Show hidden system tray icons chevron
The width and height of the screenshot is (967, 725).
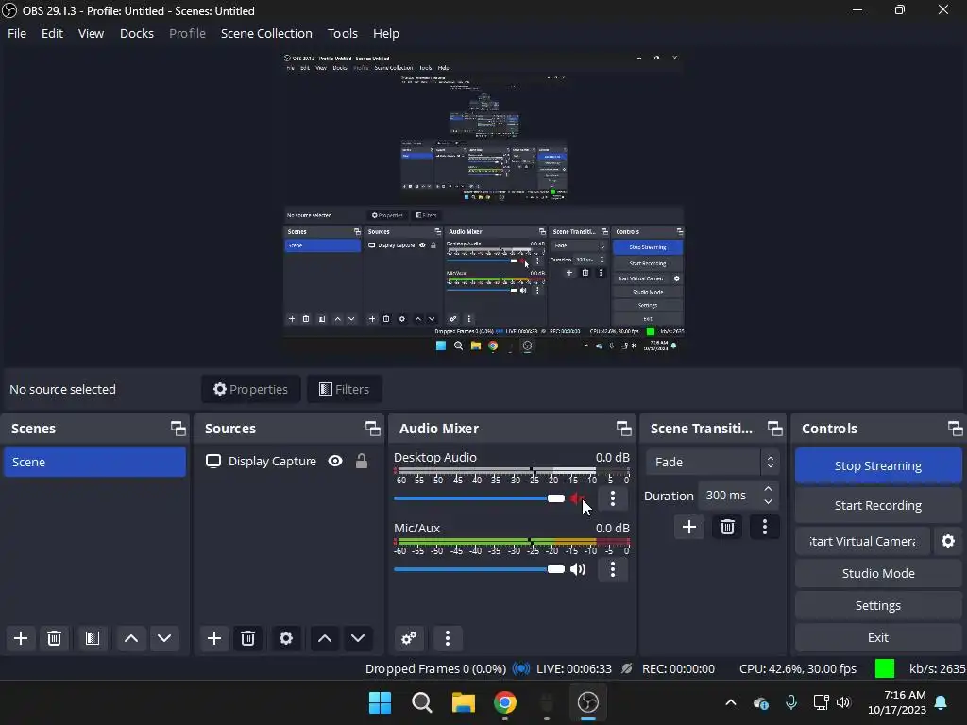coord(731,702)
